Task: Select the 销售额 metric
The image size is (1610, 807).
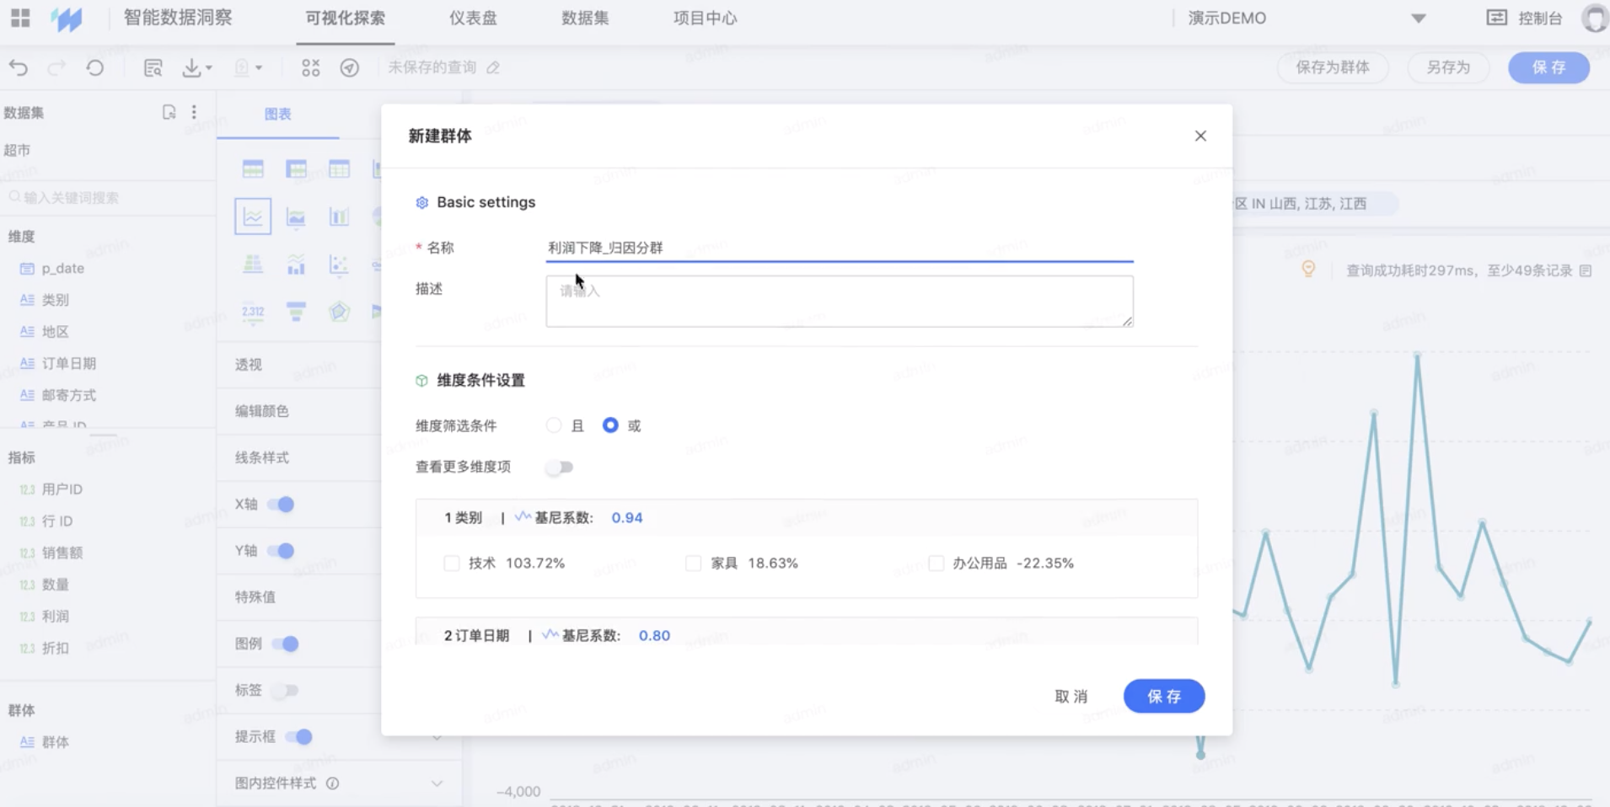Action: coord(62,553)
